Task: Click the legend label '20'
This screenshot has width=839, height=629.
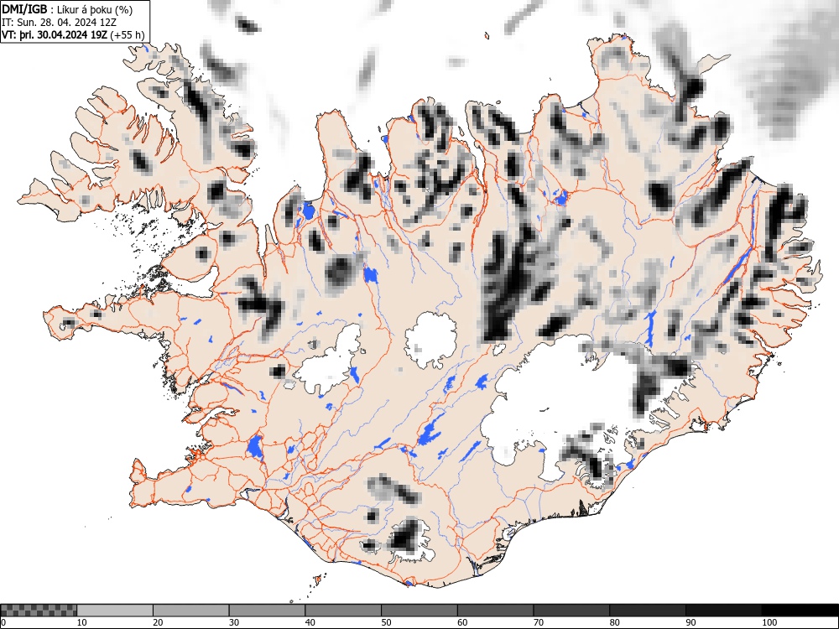Action: [x=158, y=622]
